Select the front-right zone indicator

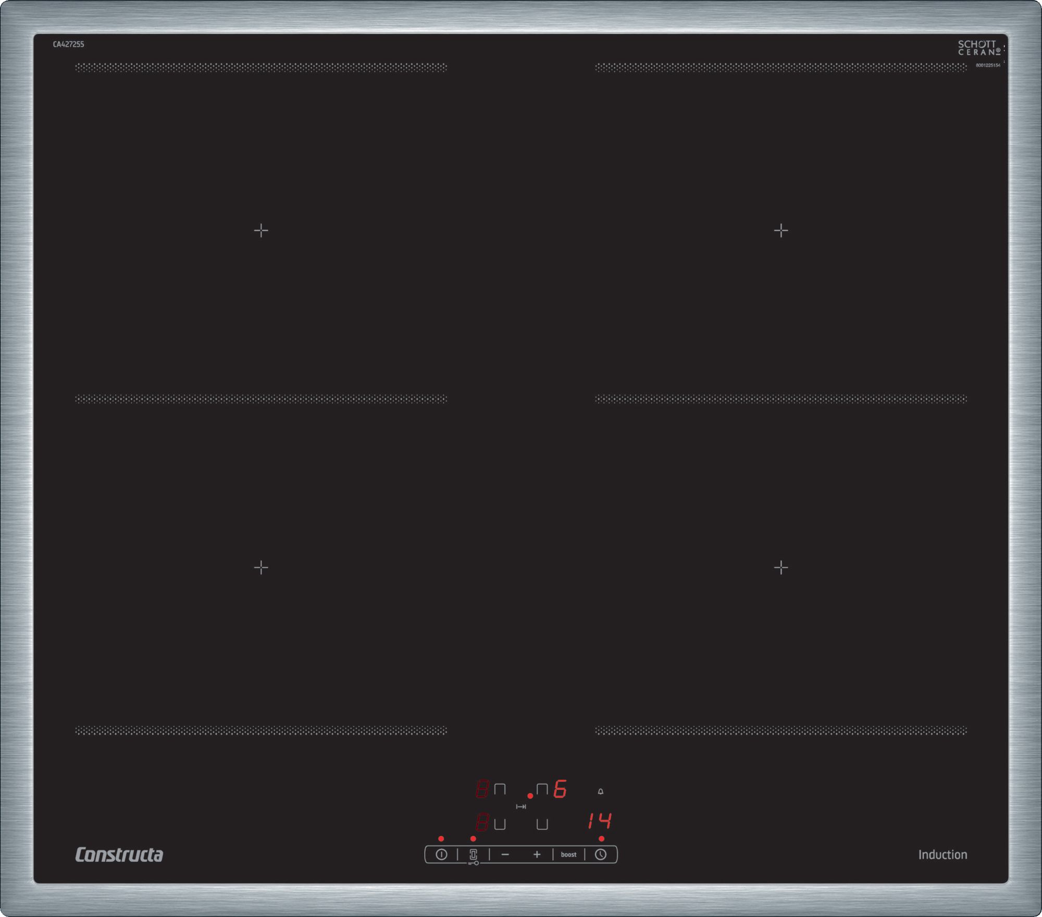(x=542, y=824)
